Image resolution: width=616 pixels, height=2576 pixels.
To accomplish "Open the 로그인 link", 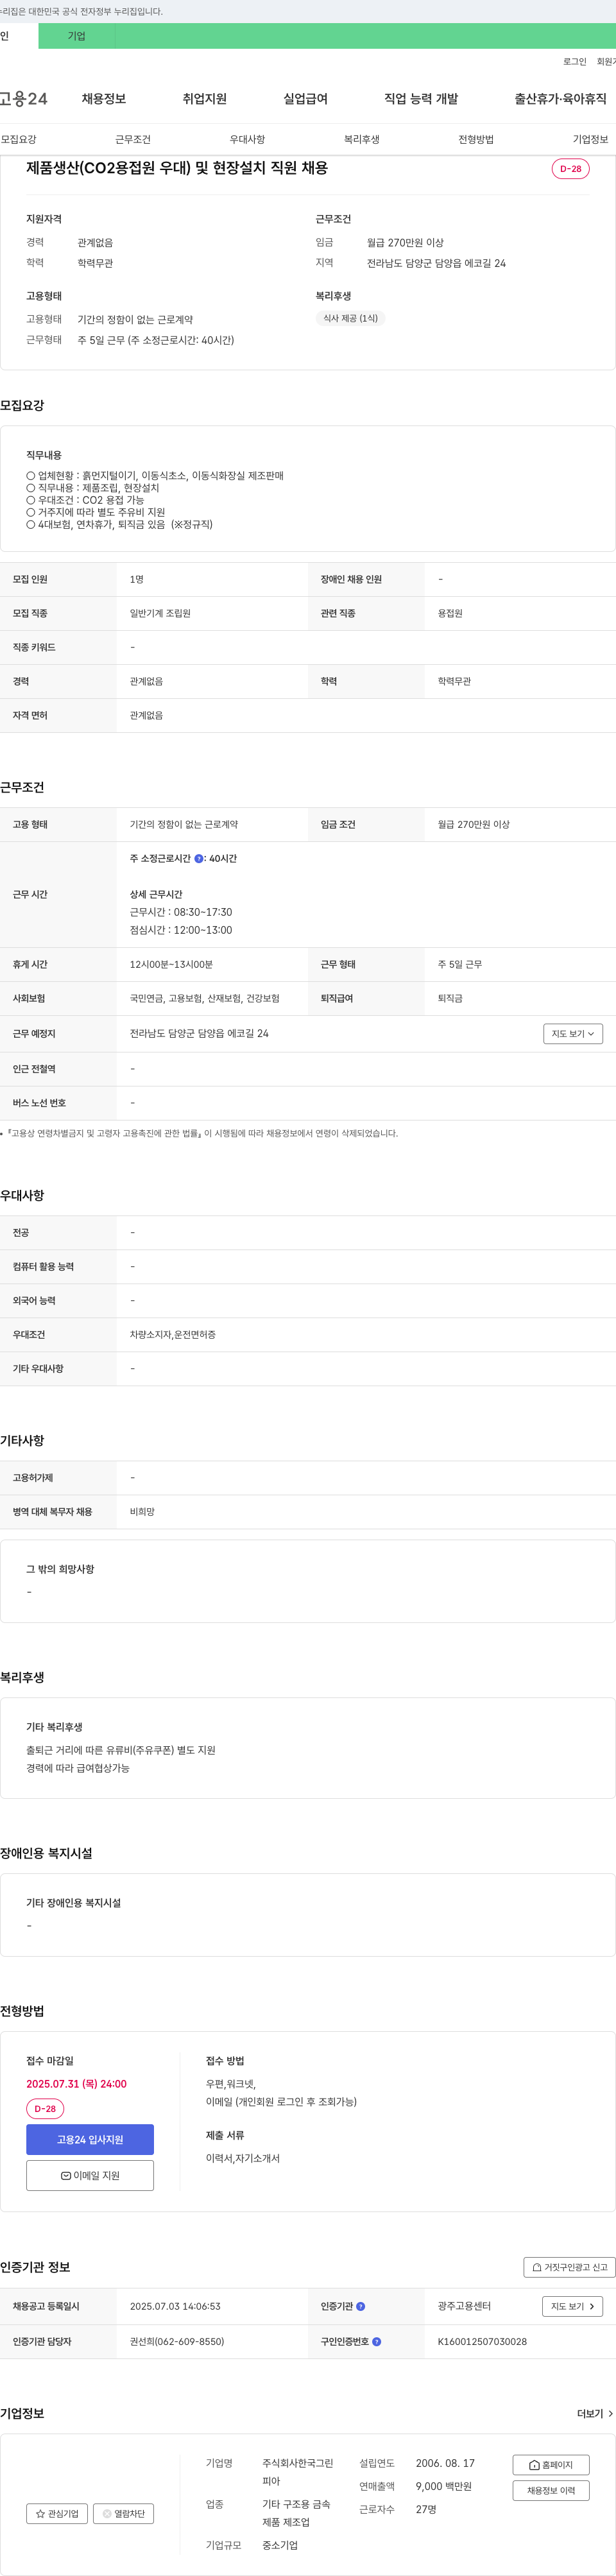I will pos(574,62).
